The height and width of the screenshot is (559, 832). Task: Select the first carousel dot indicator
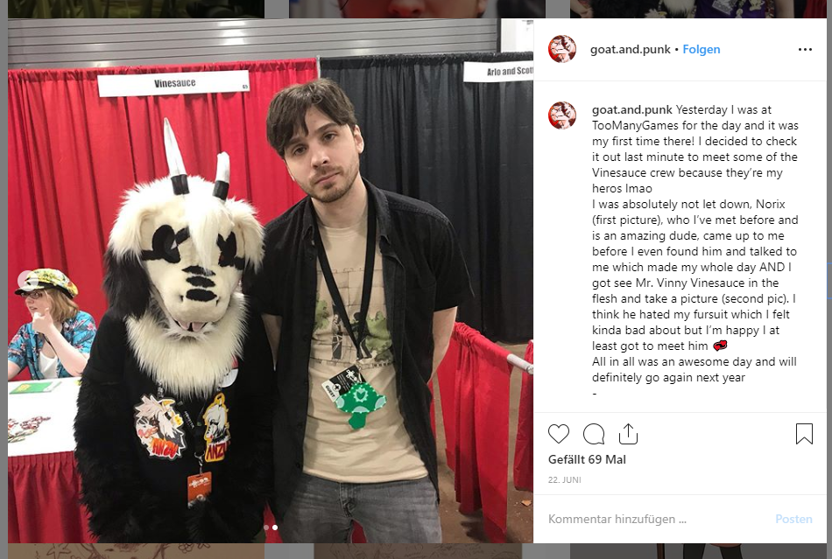tap(266, 528)
